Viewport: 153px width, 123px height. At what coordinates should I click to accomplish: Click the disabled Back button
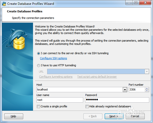tap(93, 116)
